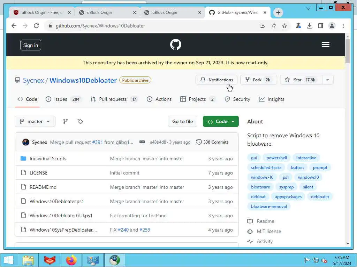This screenshot has width=357, height=267.
Task: Click the share page icon in address bar
Action: pos(273,26)
